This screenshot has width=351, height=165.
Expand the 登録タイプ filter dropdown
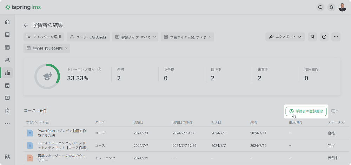pyautogui.click(x=135, y=37)
